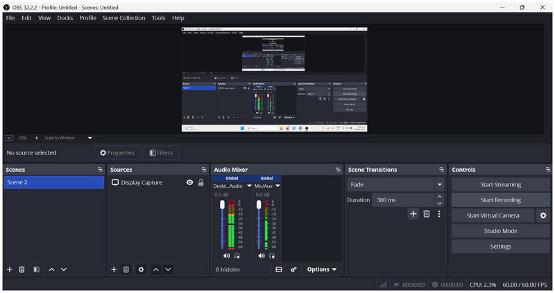The height and width of the screenshot is (293, 555).
Task: Click the Desktop Audio volume slider
Action: coord(222,225)
